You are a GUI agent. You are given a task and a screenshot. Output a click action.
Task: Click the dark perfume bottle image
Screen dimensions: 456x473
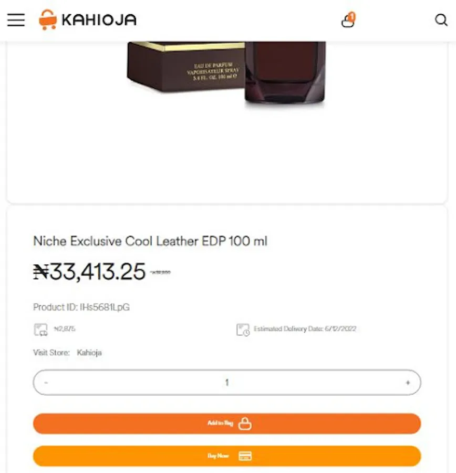[x=285, y=73]
